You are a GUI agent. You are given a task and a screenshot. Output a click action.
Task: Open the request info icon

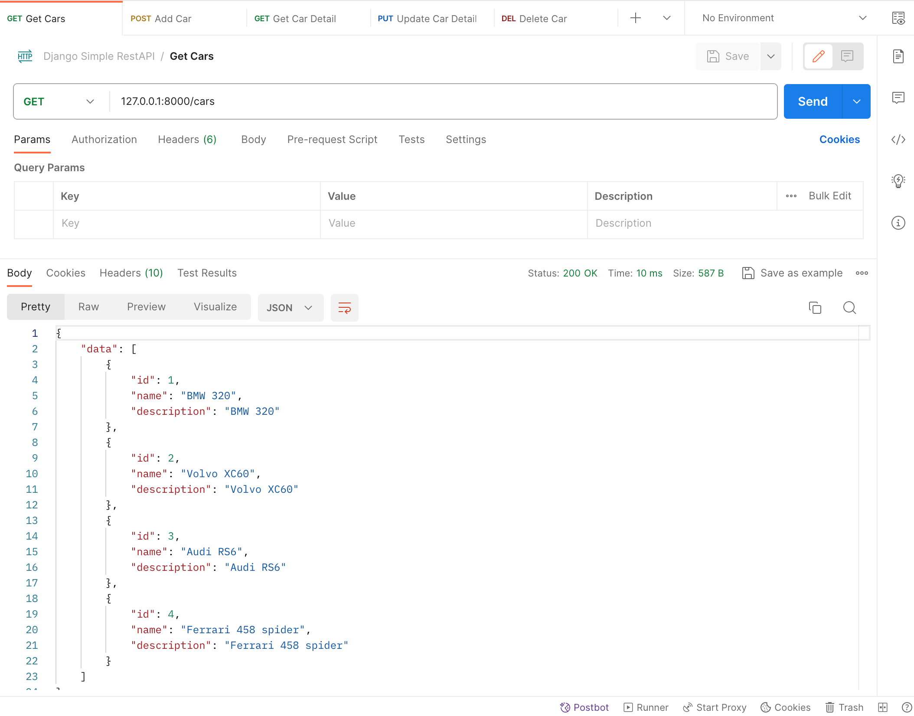tap(898, 223)
